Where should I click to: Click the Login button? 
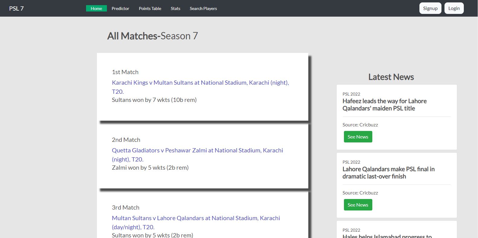[x=454, y=8]
